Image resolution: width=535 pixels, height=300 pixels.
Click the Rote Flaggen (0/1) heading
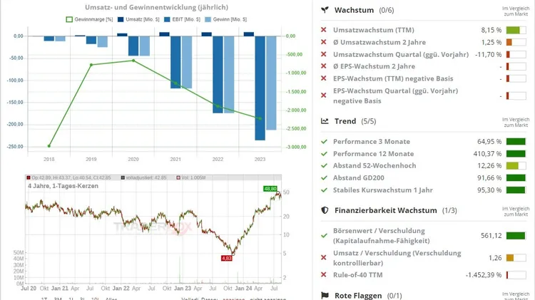[368, 296]
